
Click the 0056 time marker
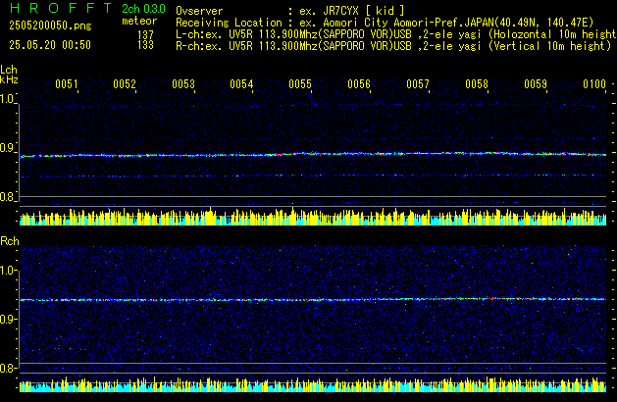coord(359,83)
